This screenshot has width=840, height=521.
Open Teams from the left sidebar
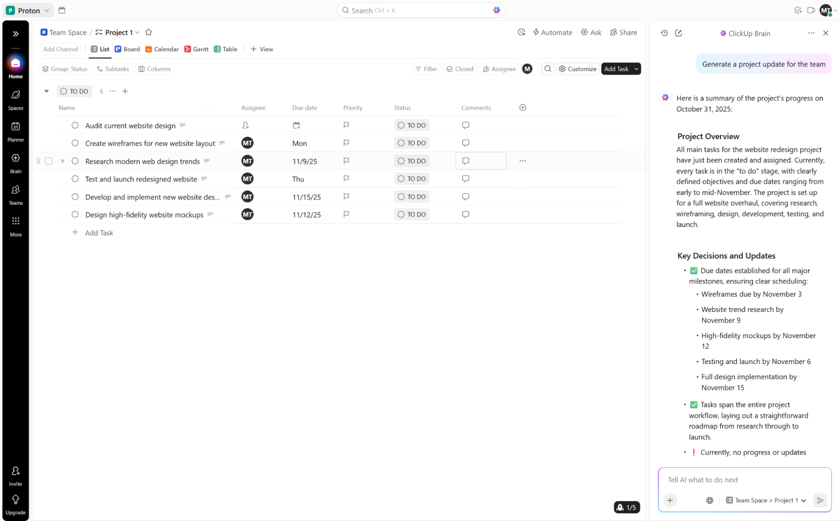16,193
